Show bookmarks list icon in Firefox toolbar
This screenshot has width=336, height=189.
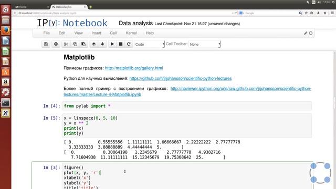(x=312, y=13)
